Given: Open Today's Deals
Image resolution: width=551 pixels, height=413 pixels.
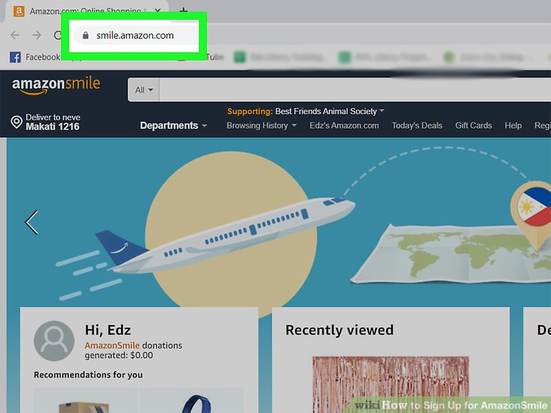Looking at the screenshot, I should click(417, 126).
